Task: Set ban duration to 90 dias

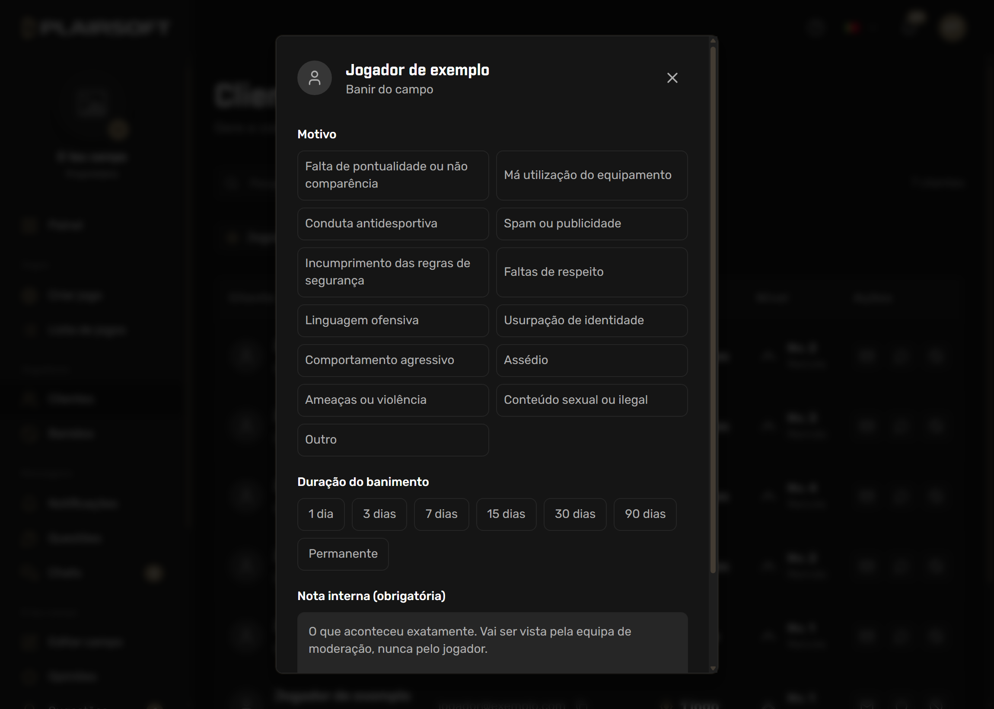Action: click(x=645, y=514)
